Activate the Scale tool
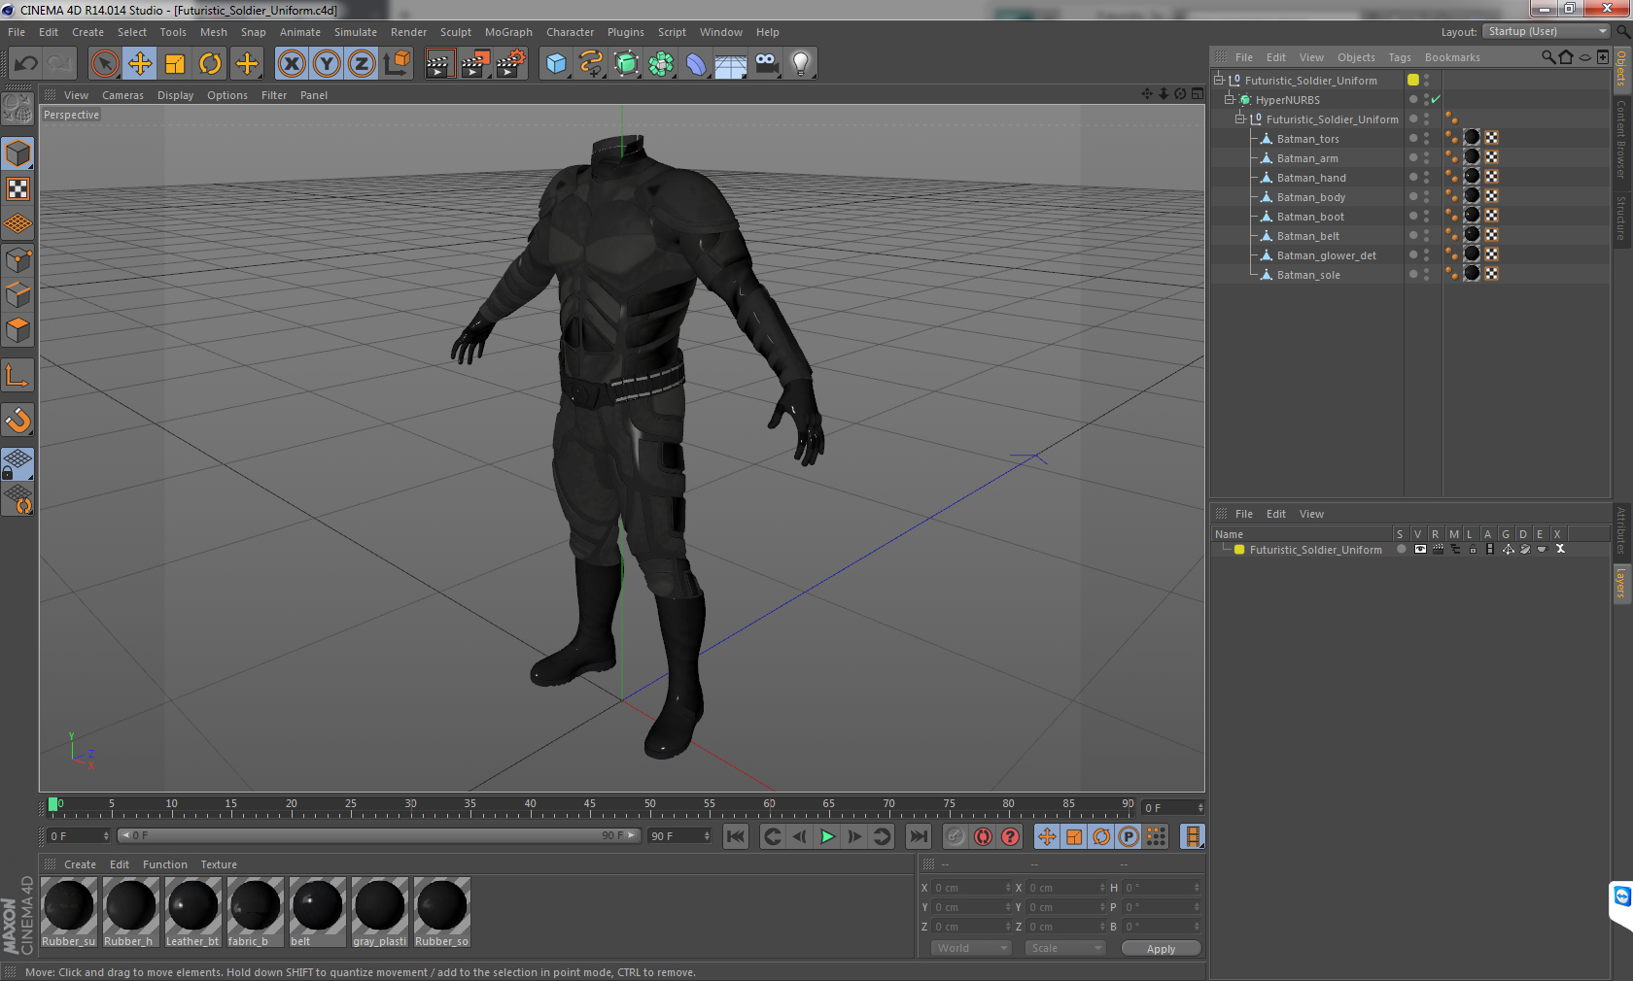1633x981 pixels. coord(175,64)
